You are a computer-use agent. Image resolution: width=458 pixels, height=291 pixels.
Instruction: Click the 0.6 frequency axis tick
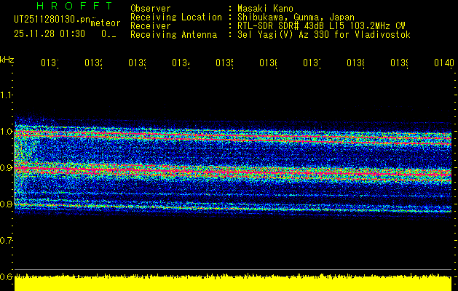7,277
